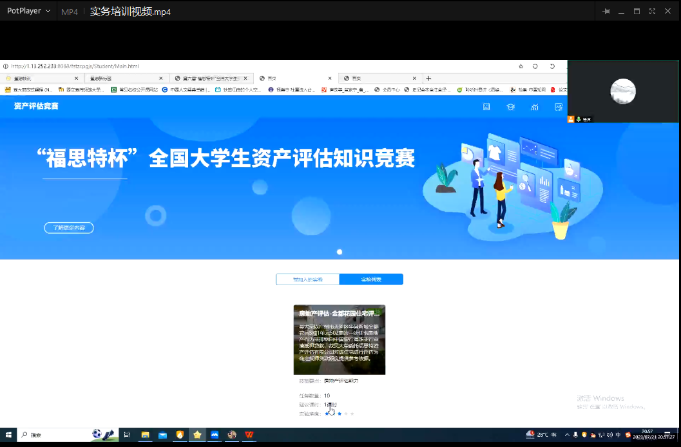Click the participant avatar in video call overlay
The width and height of the screenshot is (681, 447).
(x=623, y=91)
